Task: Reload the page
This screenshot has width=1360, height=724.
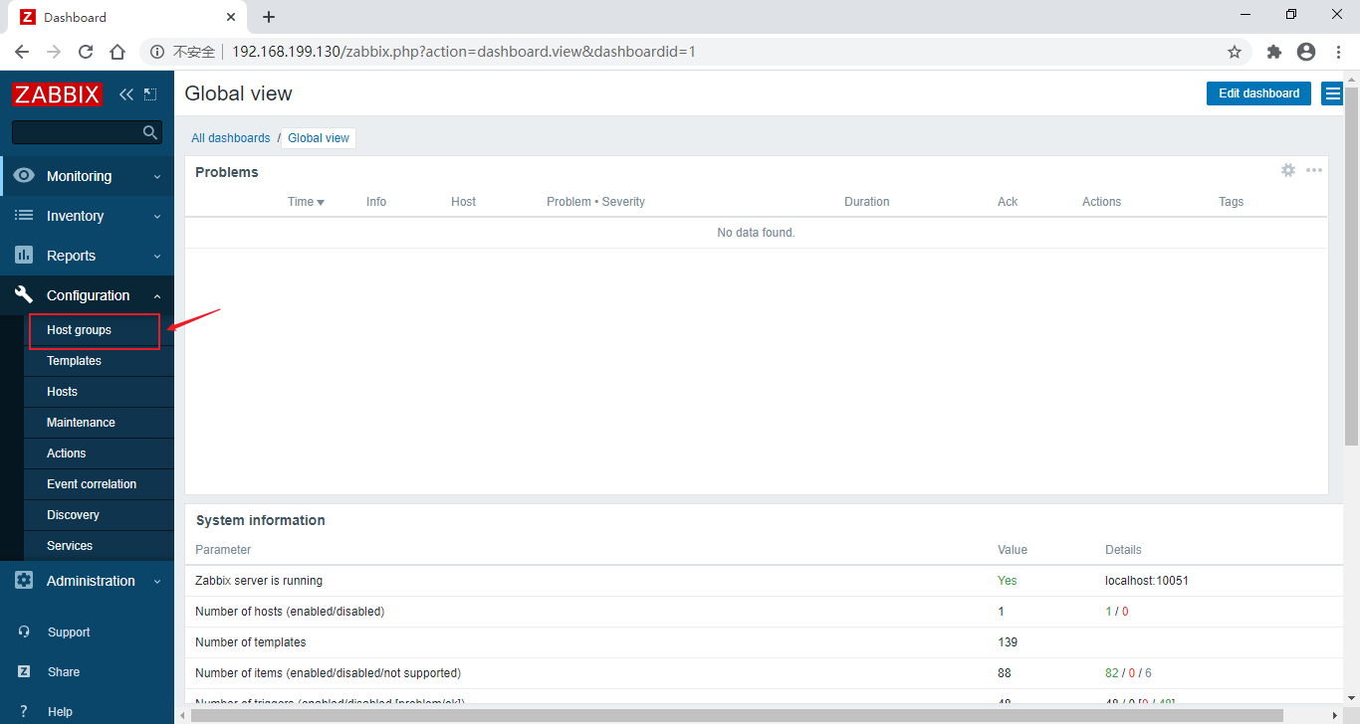Action: [86, 52]
